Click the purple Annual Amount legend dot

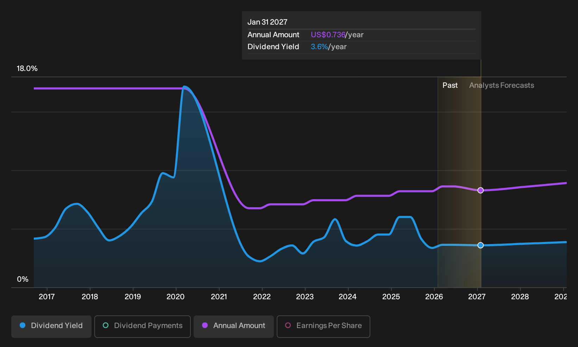pos(205,326)
